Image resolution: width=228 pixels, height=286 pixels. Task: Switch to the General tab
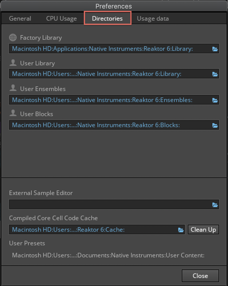[20, 18]
